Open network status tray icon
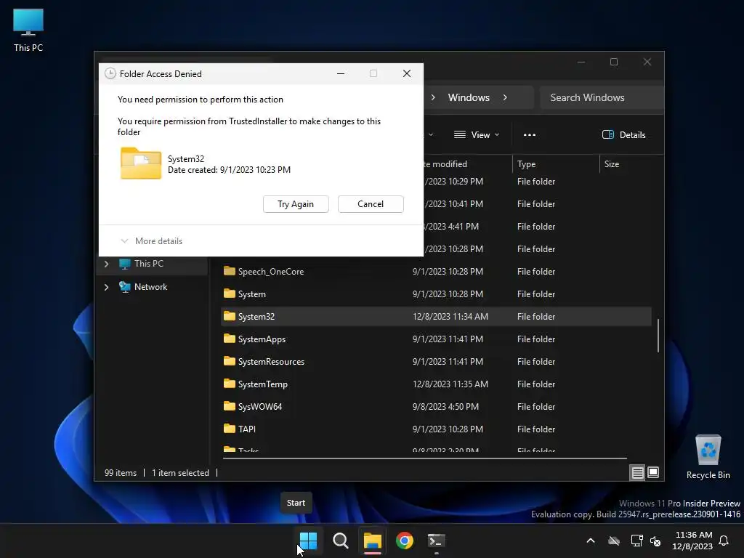The image size is (744, 558). click(636, 541)
